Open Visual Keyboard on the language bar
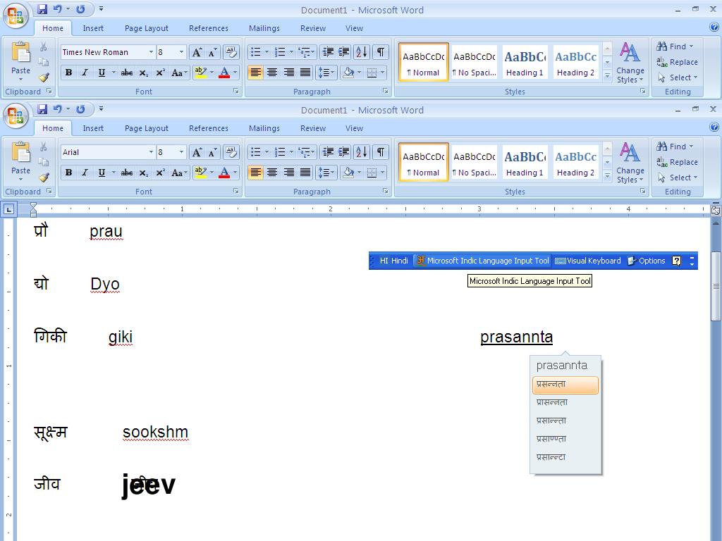 pyautogui.click(x=587, y=261)
